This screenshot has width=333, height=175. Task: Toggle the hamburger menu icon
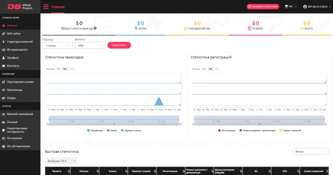point(46,7)
